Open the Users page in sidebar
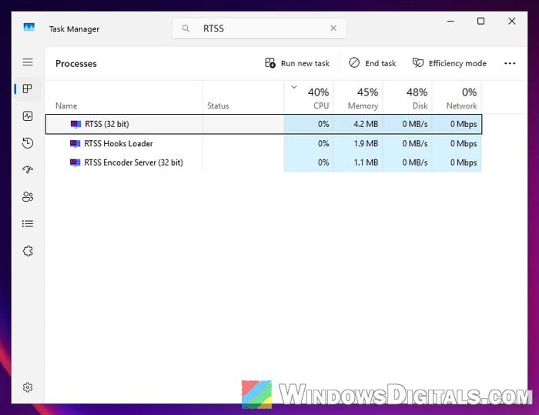This screenshot has height=415, width=539. [28, 196]
